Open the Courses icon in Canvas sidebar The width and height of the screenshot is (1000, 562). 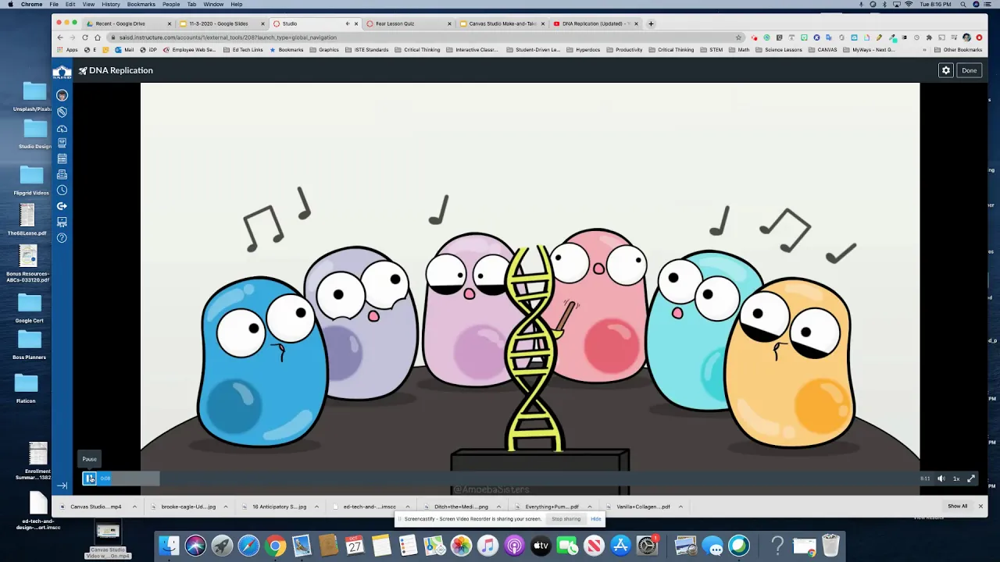(x=62, y=143)
